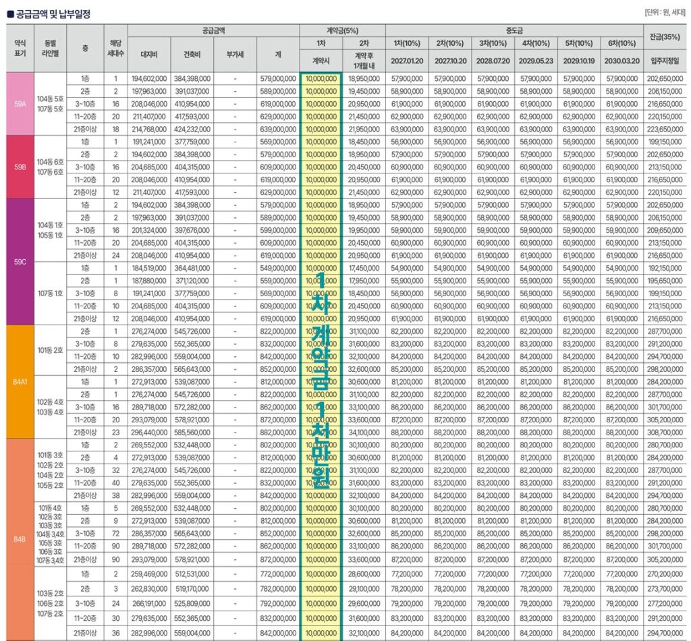Select the 2027.10.20 date header
The image size is (691, 641).
(x=450, y=61)
